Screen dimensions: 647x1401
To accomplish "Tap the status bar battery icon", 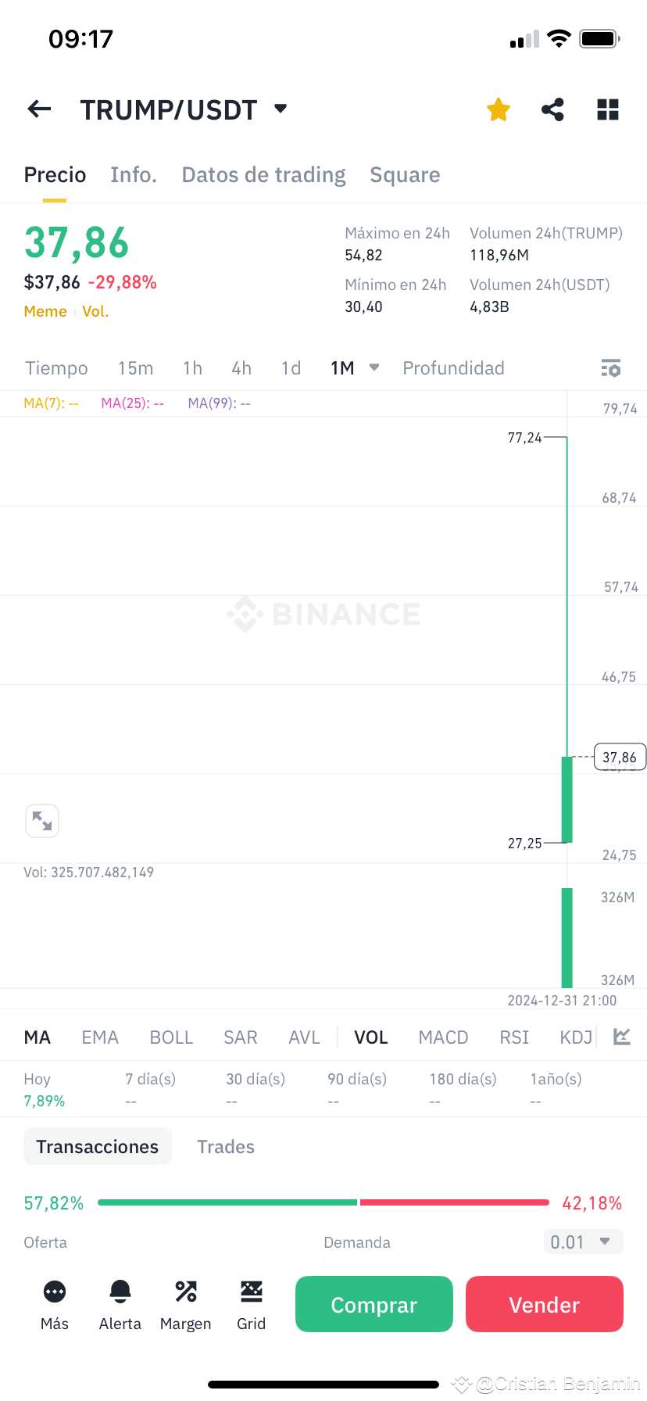I will point(599,38).
